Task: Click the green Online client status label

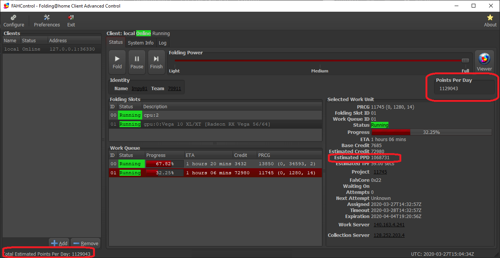Action: coord(143,34)
